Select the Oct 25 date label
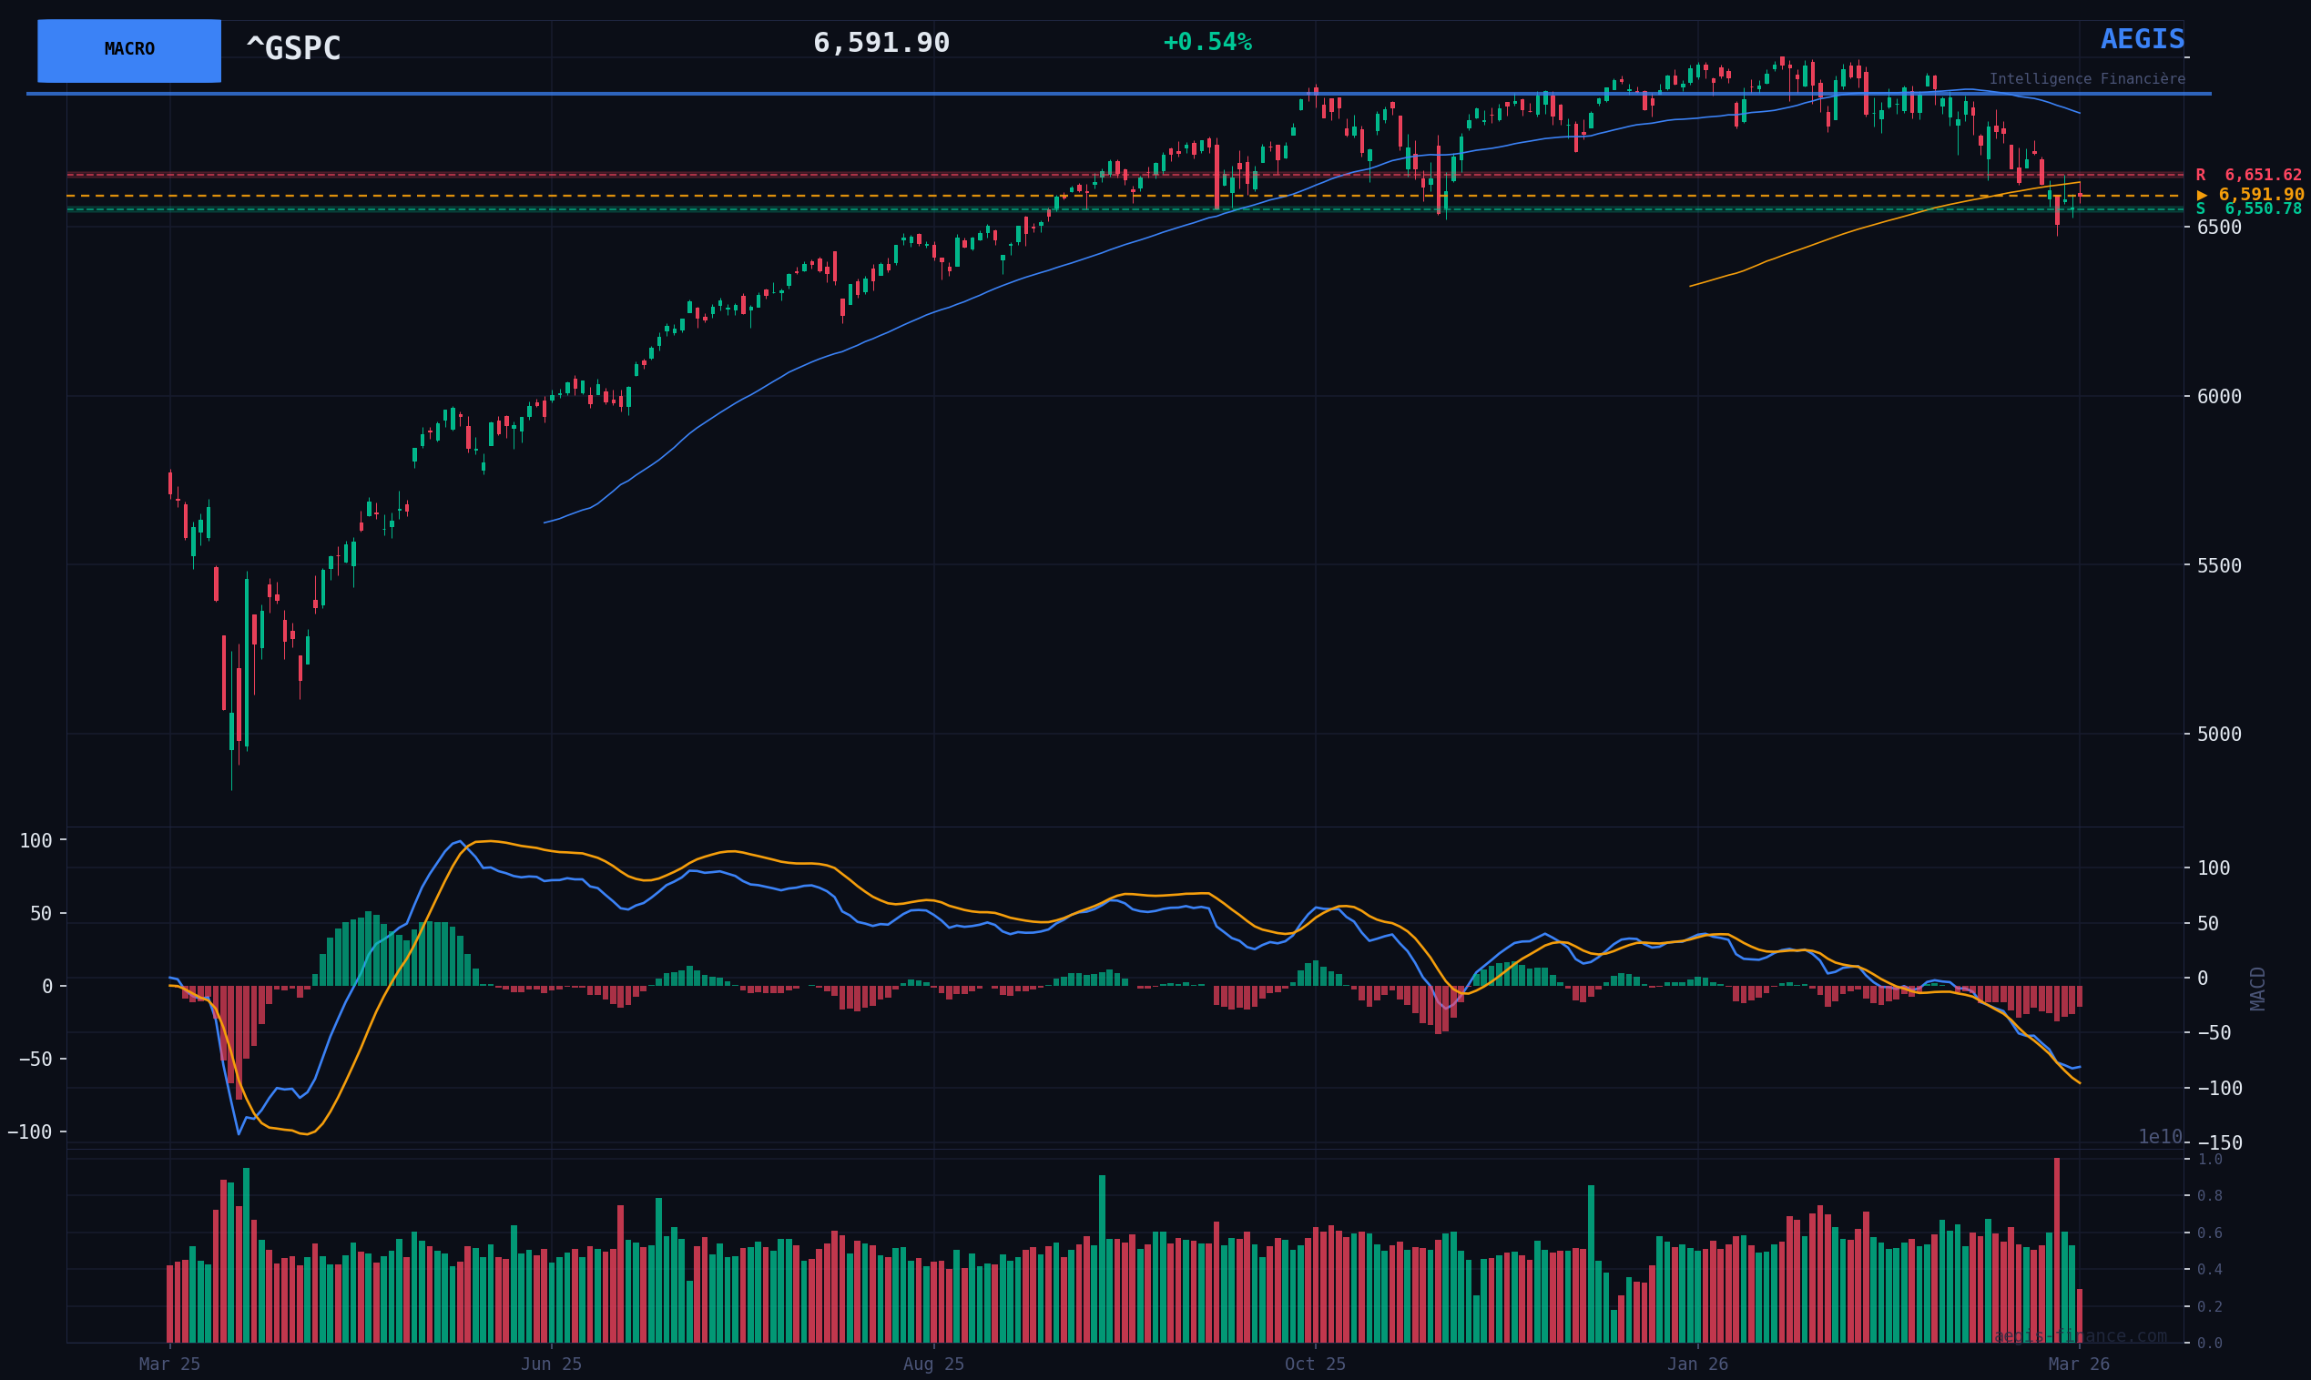Screen dimensions: 2311x1380 coord(1314,1365)
